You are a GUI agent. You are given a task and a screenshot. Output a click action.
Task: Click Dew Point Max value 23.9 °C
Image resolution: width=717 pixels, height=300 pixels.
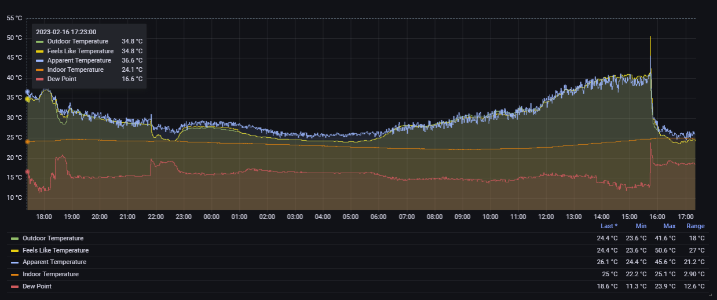click(665, 286)
